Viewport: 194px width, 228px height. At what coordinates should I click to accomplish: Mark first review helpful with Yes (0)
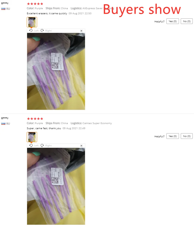tap(173, 21)
